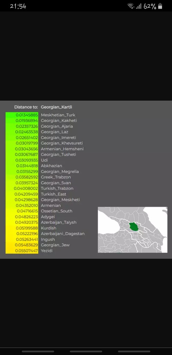Click distance value 0.03093935
The height and width of the screenshot is (355, 172).
pos(27,160)
